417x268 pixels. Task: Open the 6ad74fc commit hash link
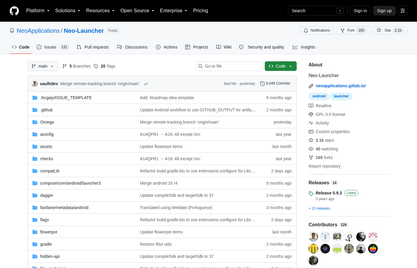[x=230, y=84]
